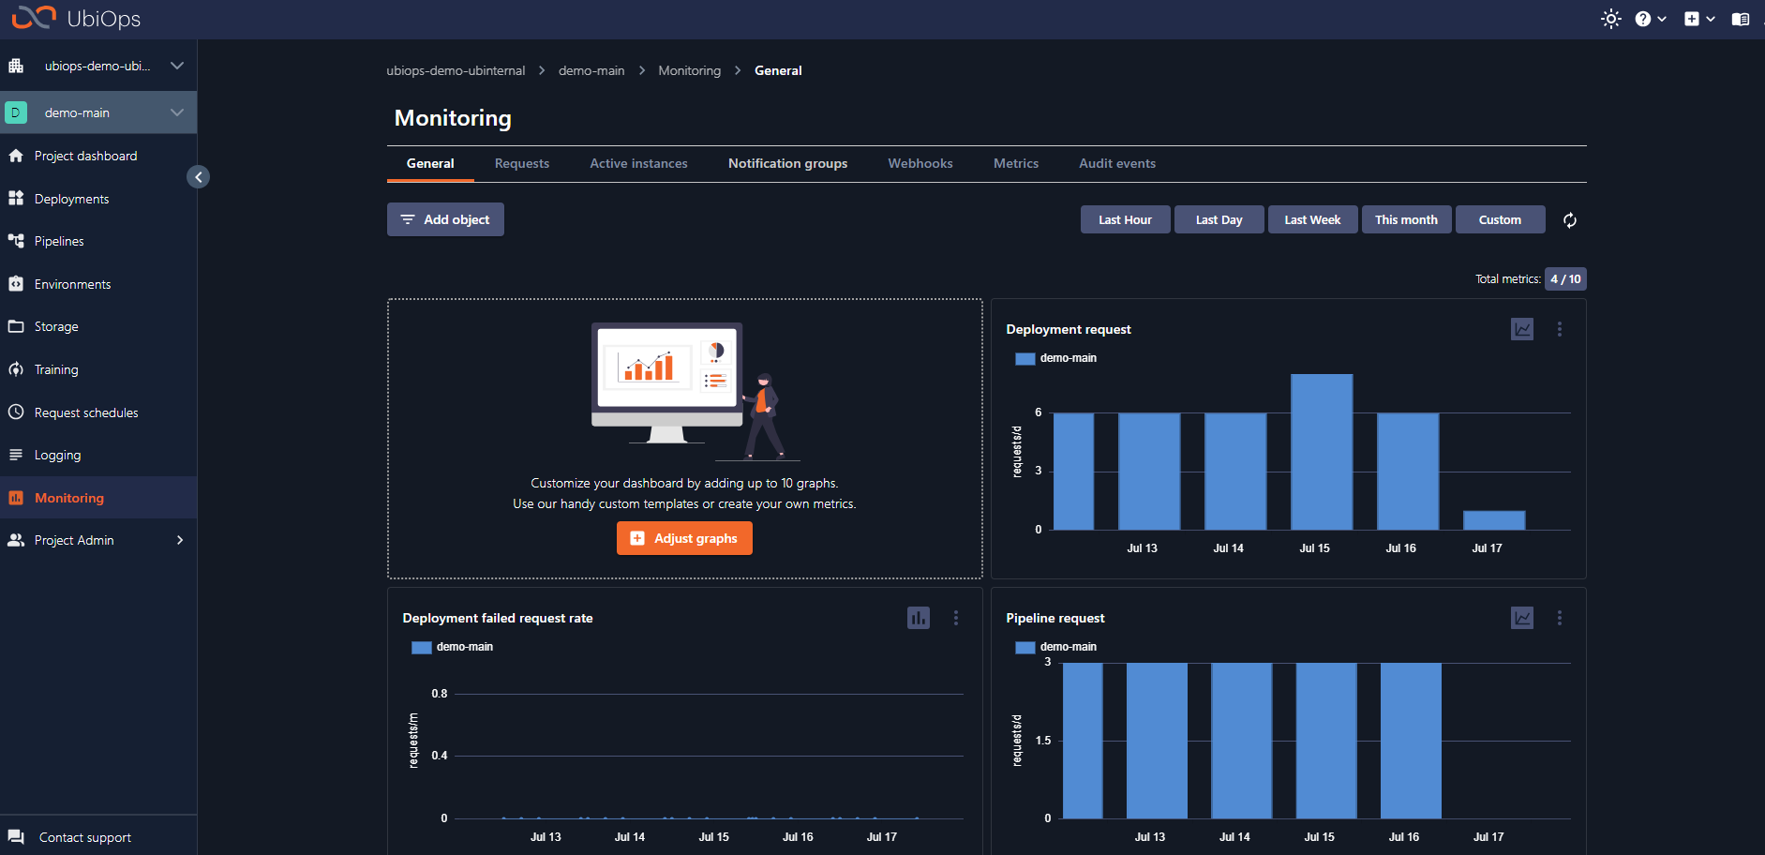Image resolution: width=1765 pixels, height=855 pixels.
Task: Click Monitoring breadcrumb link
Action: coord(690,70)
